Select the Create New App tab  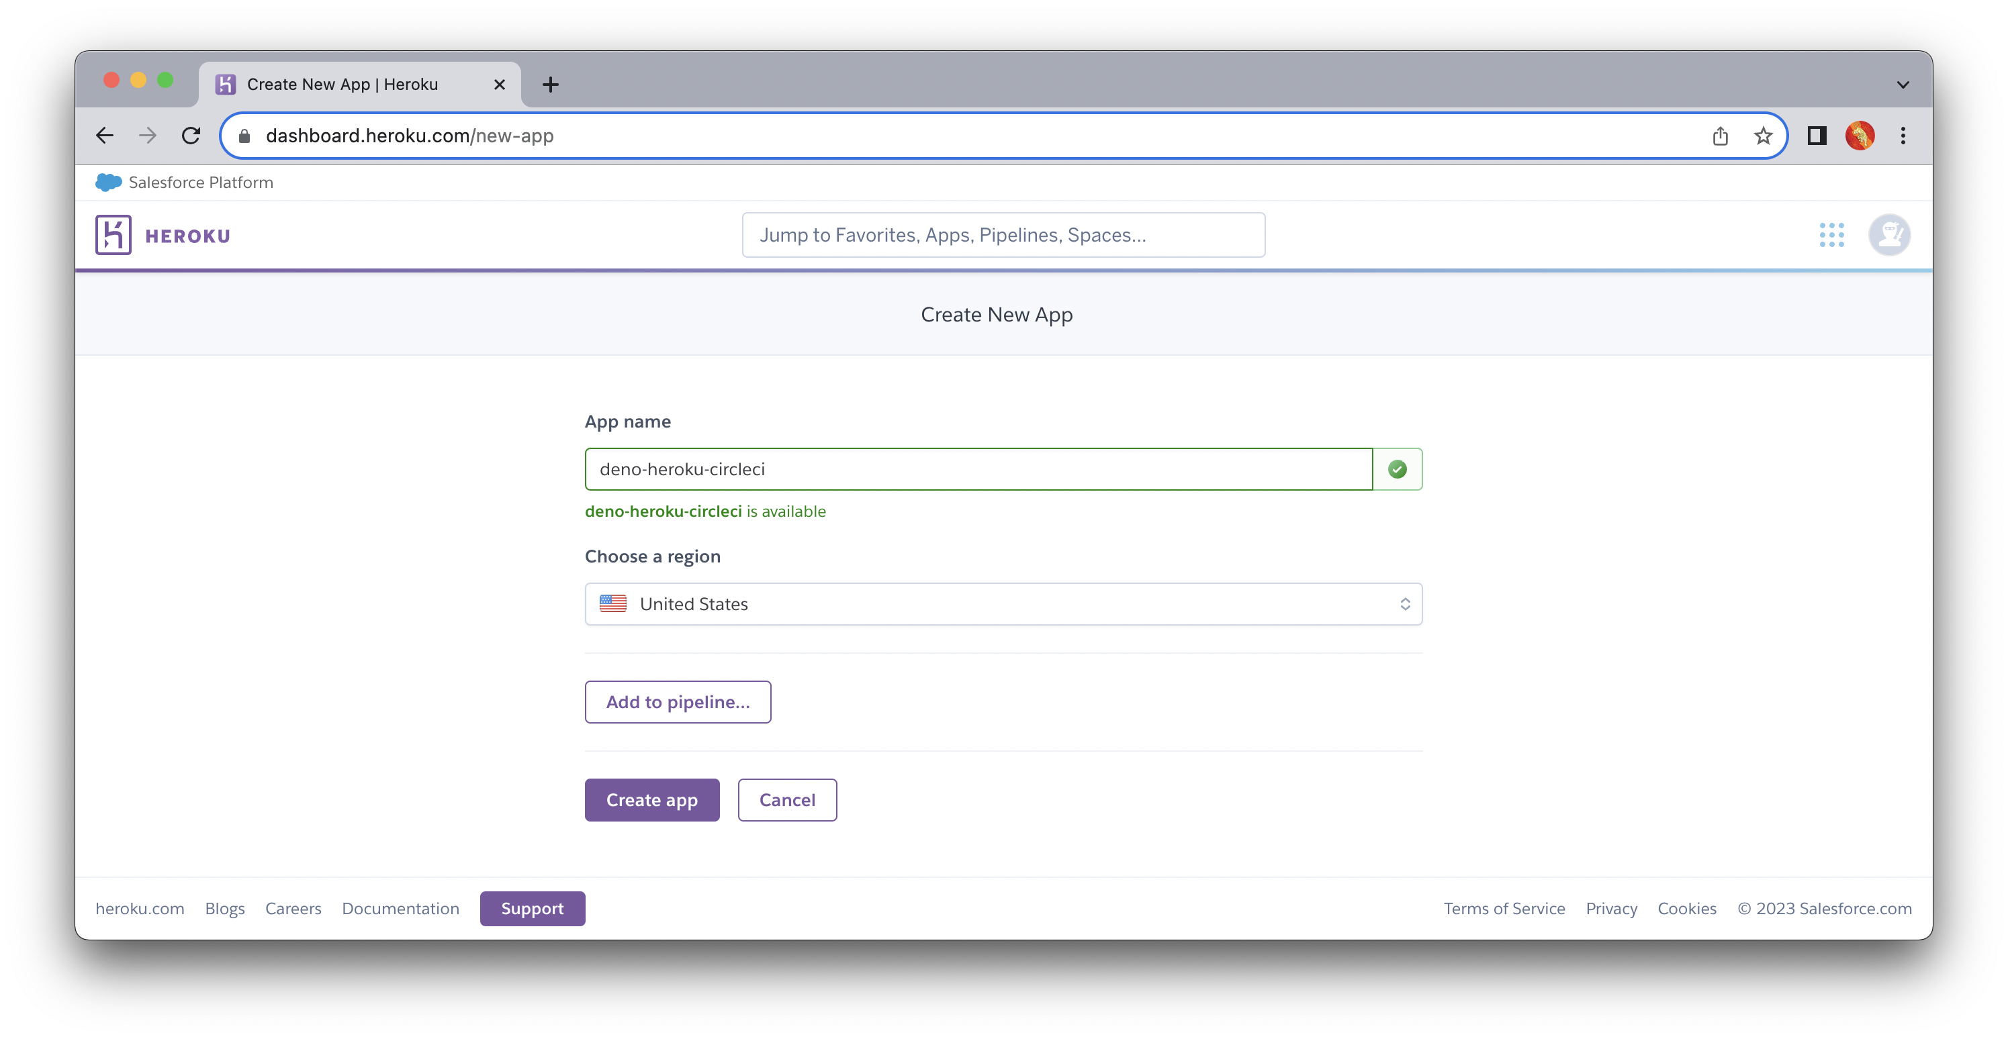[x=343, y=85]
